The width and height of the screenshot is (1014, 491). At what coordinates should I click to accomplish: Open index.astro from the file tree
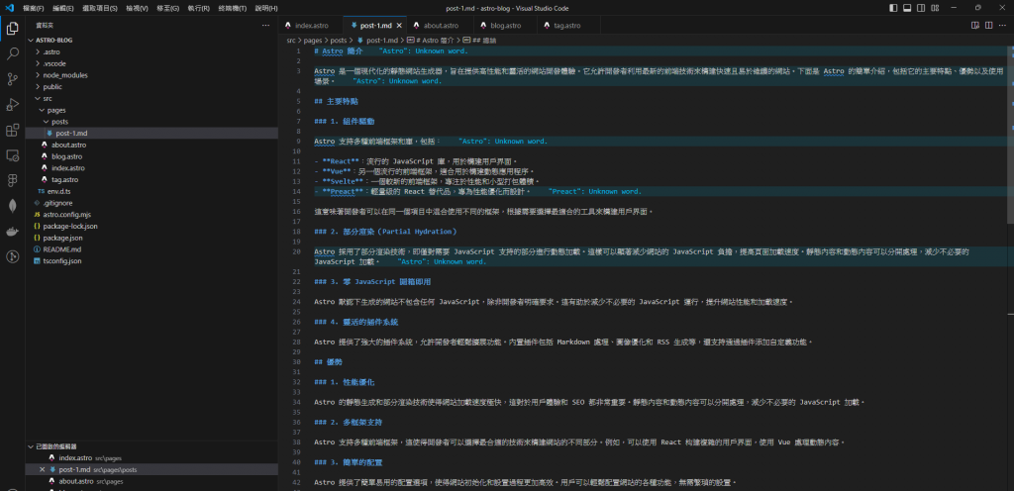[152, 168]
